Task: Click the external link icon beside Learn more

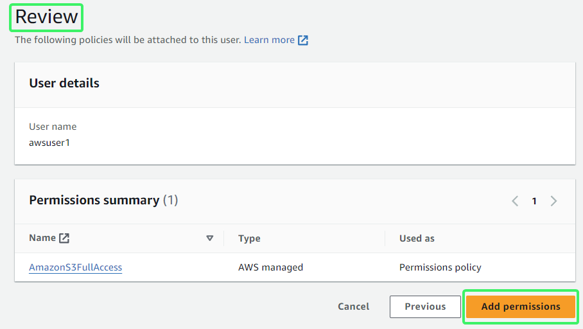Action: [303, 40]
